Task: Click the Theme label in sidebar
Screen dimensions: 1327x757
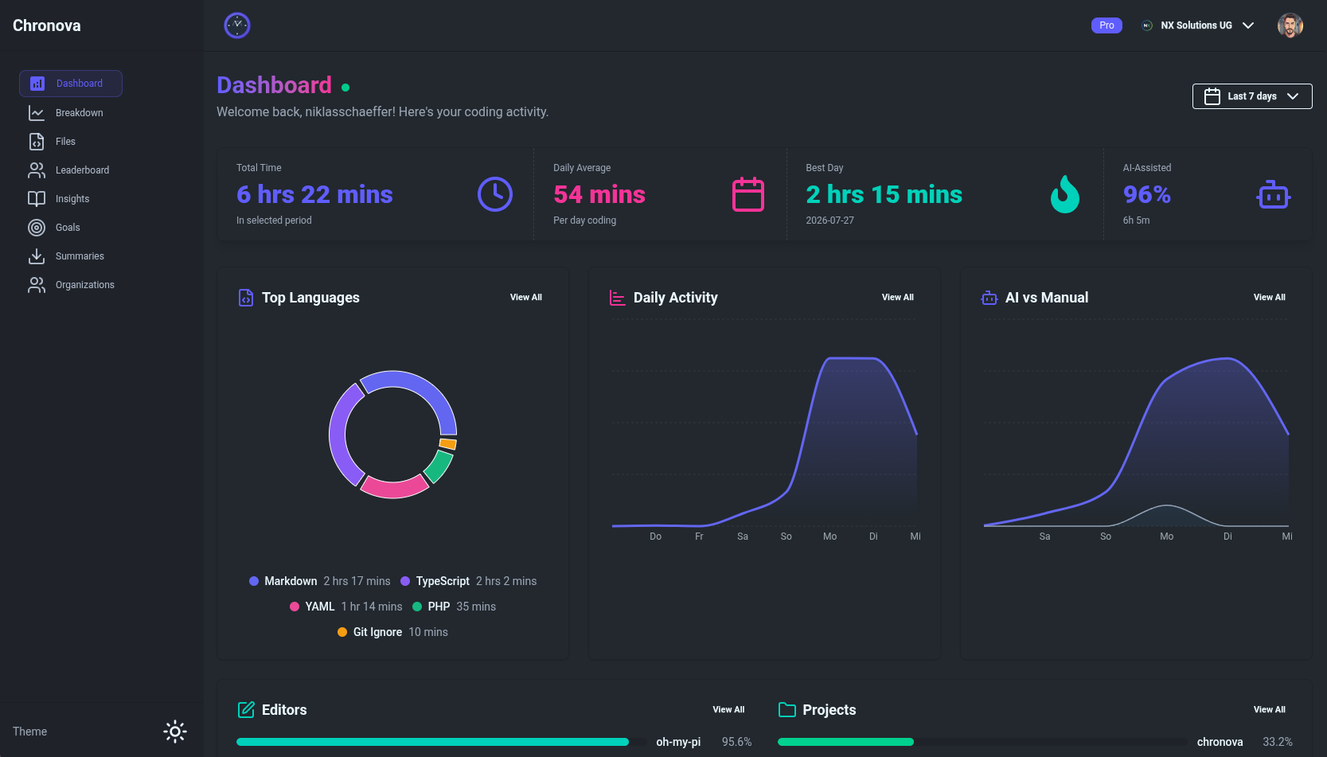Action: click(x=29, y=732)
